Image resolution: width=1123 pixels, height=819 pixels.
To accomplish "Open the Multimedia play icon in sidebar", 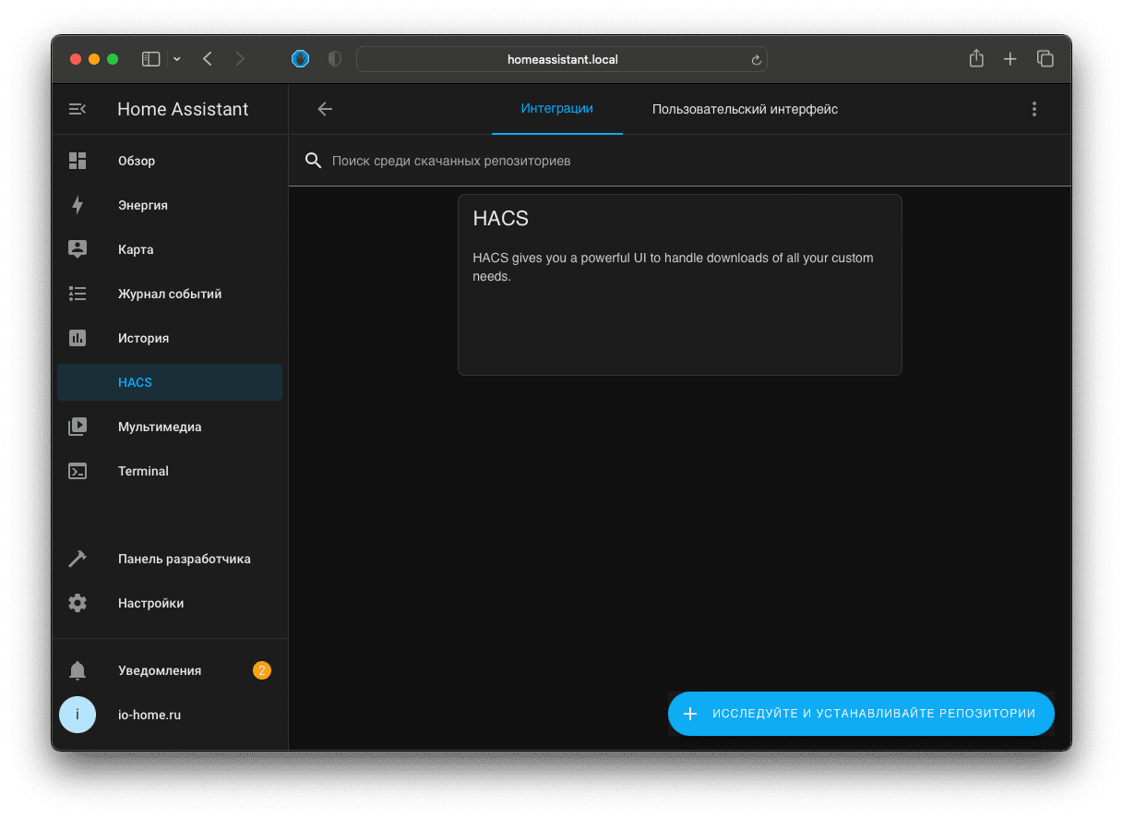I will point(78,427).
